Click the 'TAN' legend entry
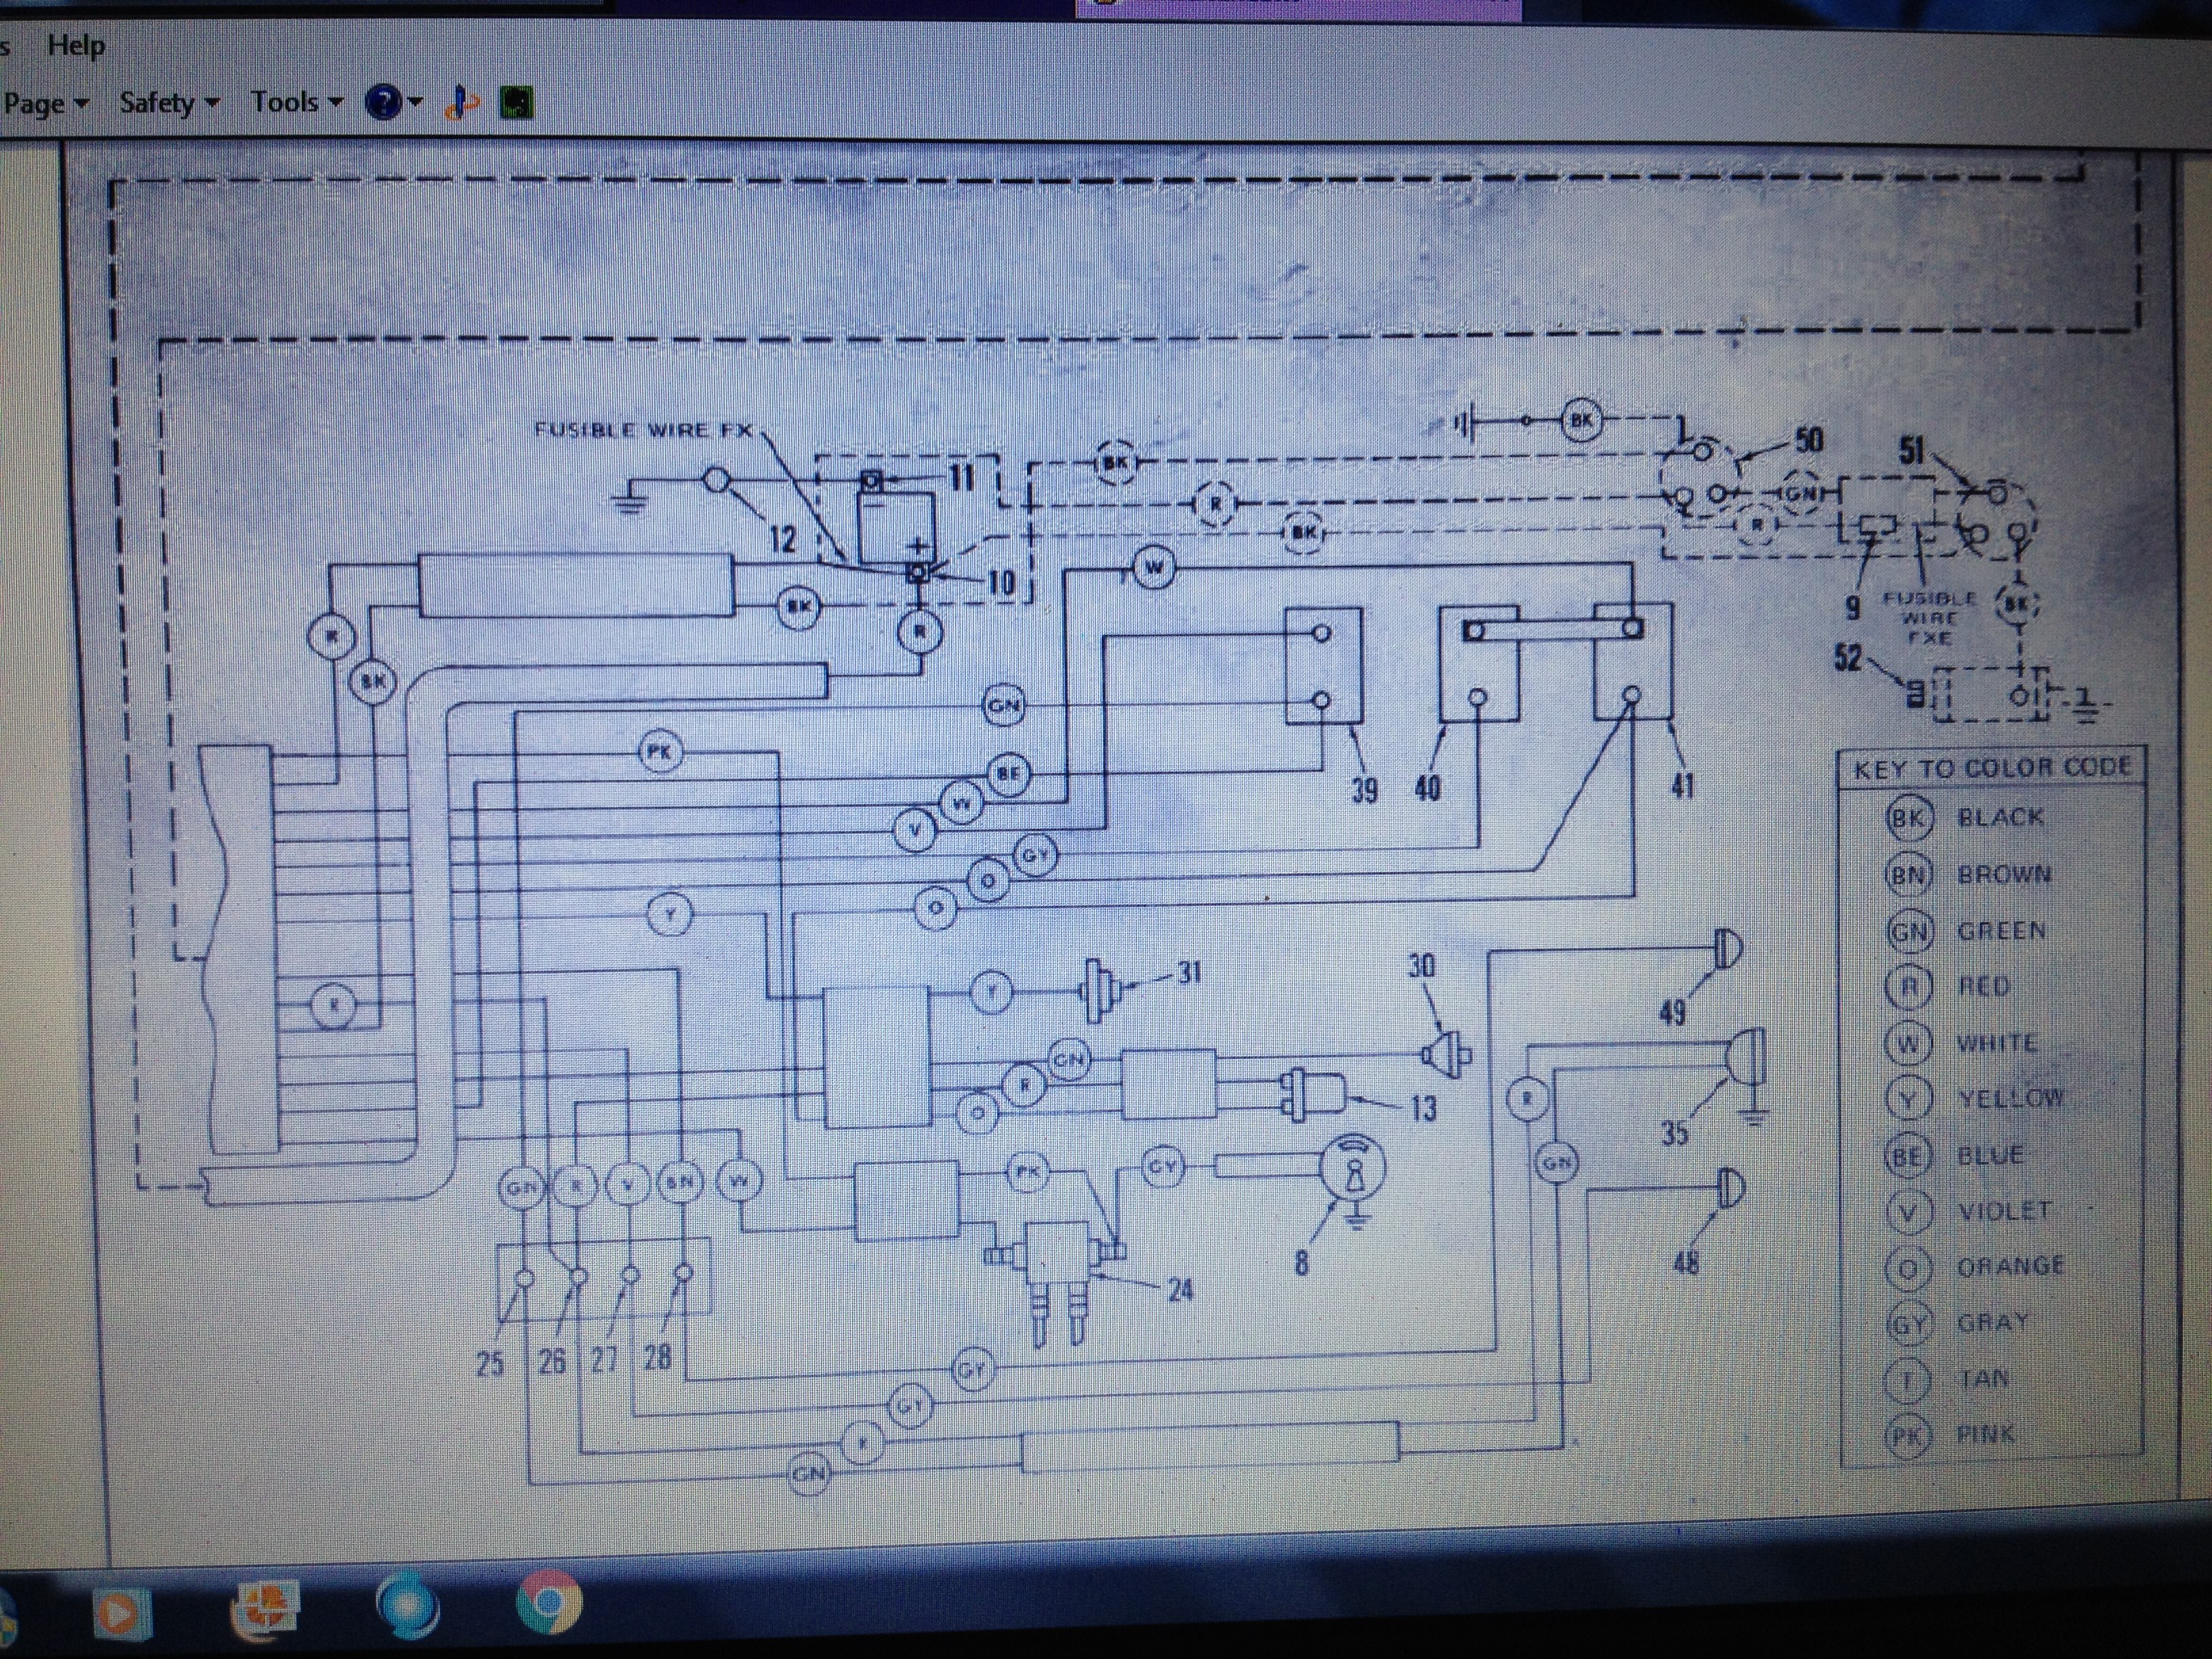This screenshot has height=1659, width=2212. coord(1983,1379)
